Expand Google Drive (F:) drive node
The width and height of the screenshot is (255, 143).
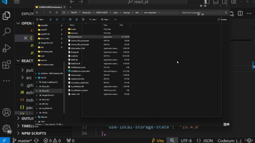pyautogui.click(x=37, y=95)
